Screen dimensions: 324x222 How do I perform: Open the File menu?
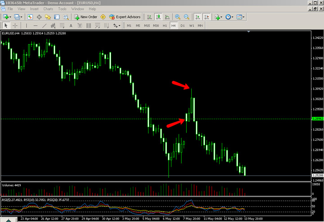[x=10, y=9]
